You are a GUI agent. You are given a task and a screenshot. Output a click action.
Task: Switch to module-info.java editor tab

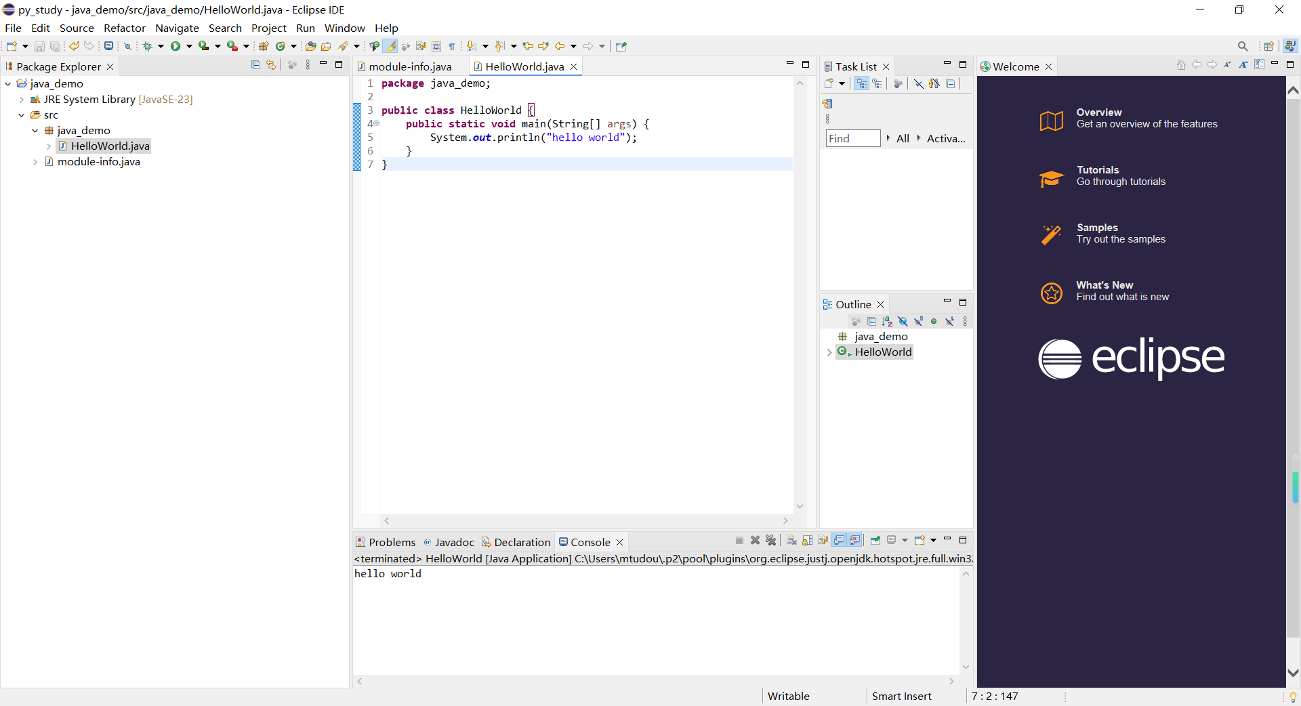point(410,66)
